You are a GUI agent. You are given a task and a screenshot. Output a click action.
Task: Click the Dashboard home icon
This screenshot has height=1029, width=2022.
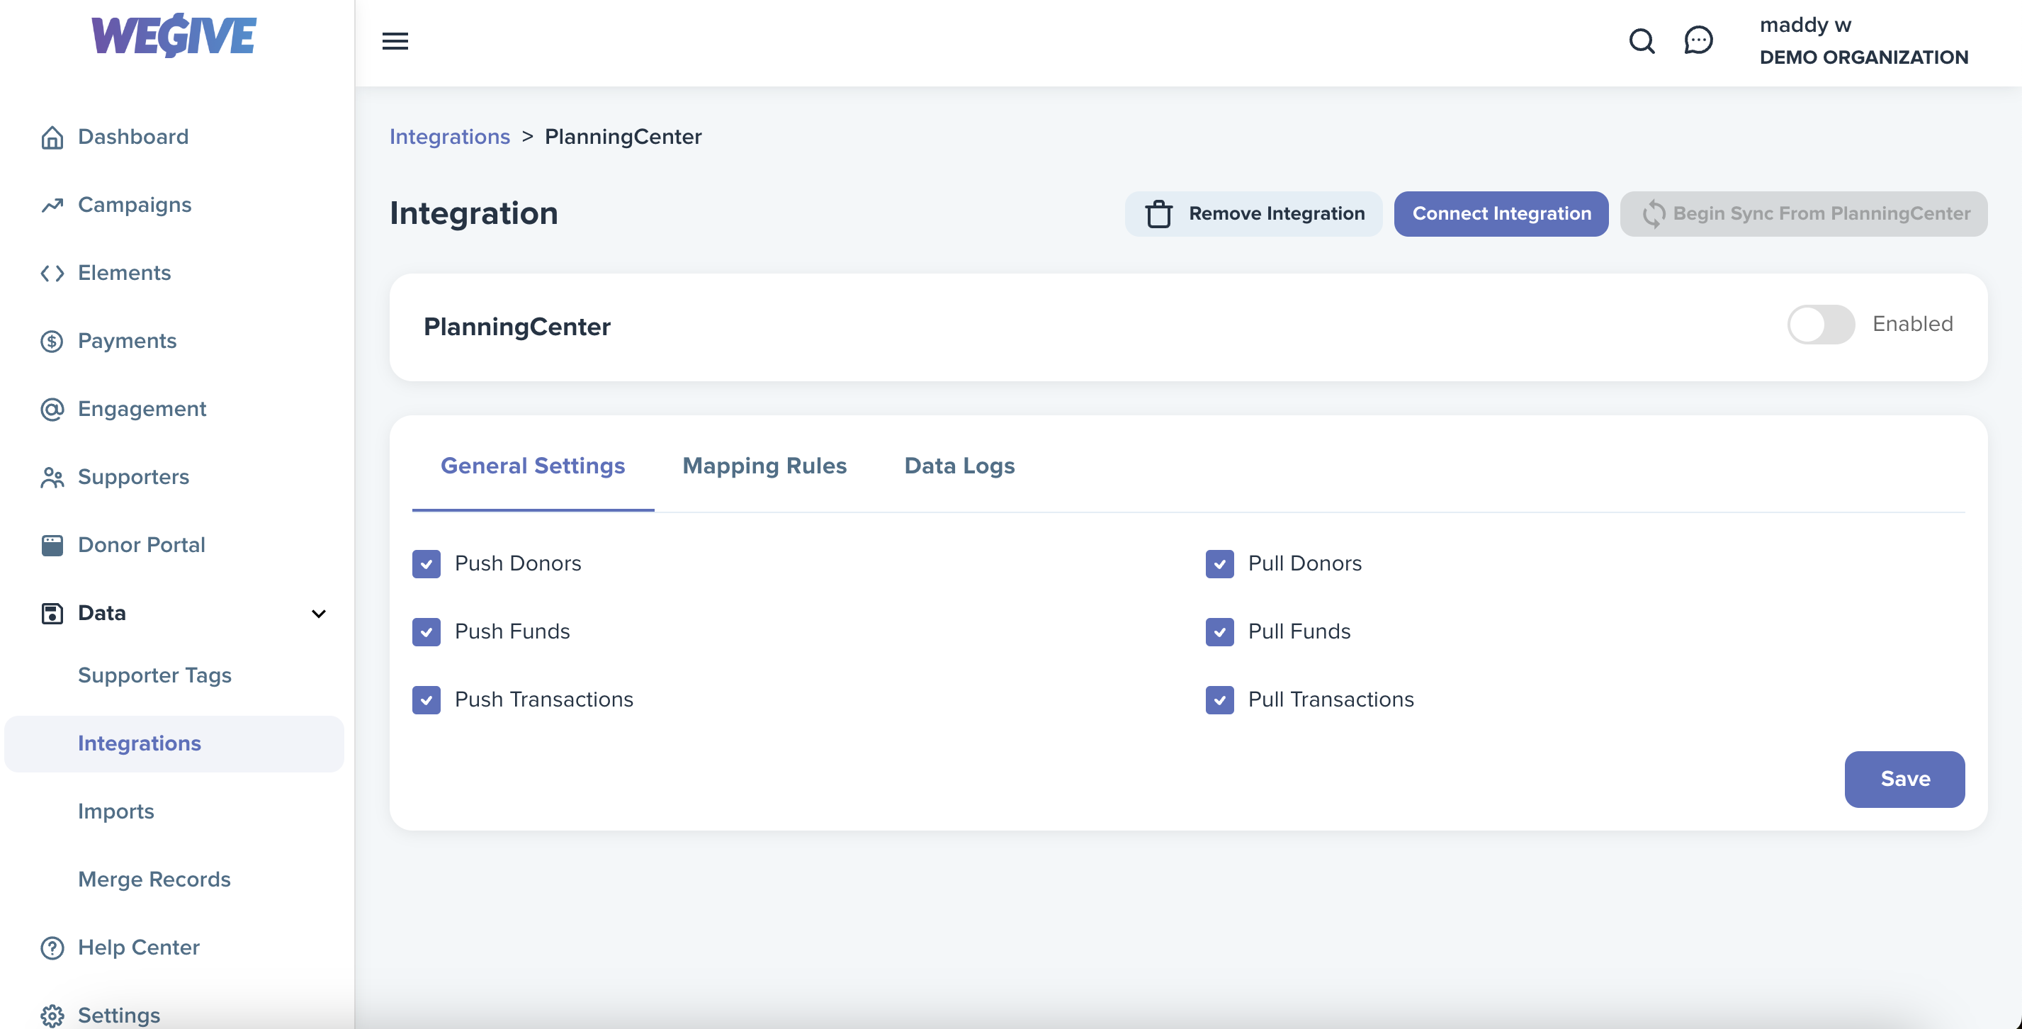(52, 137)
